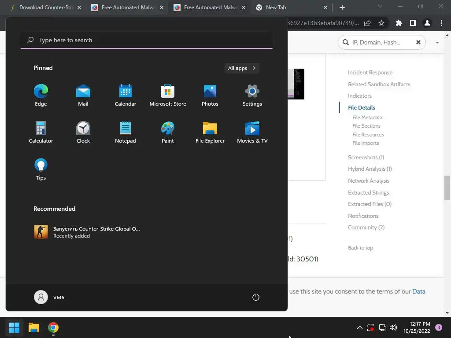451x338 pixels.
Task: Open Extracted Strings section
Action: [x=368, y=192]
